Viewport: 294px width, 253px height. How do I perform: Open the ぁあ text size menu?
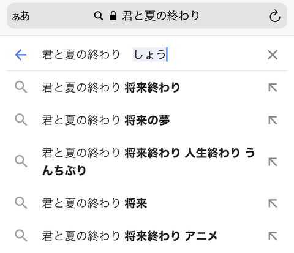pos(21,16)
